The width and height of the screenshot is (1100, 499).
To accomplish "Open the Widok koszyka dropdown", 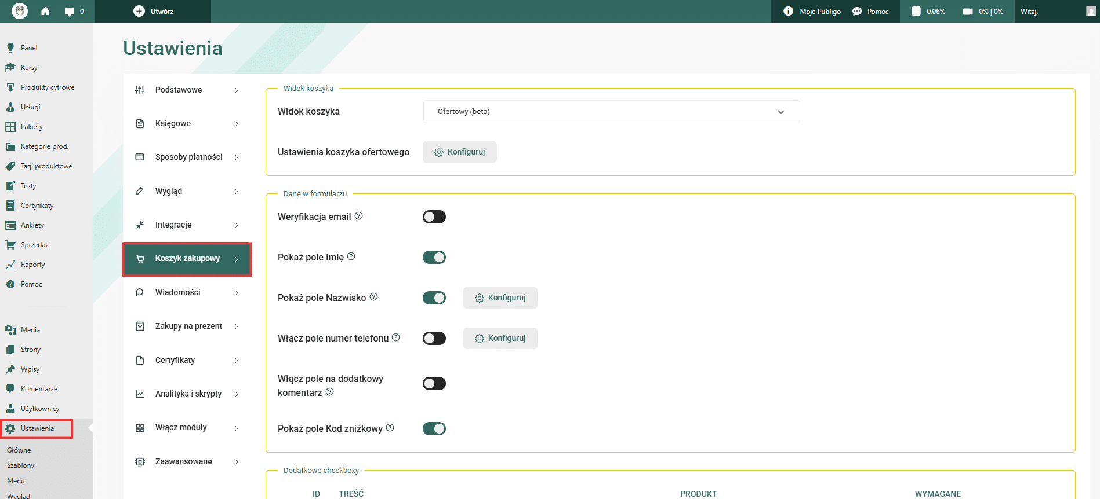I will tap(611, 112).
